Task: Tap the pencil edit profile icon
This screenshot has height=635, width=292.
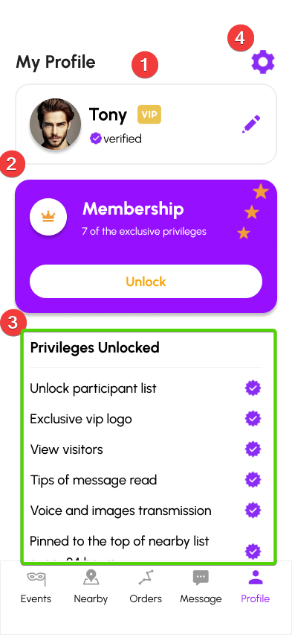Action: pyautogui.click(x=251, y=124)
